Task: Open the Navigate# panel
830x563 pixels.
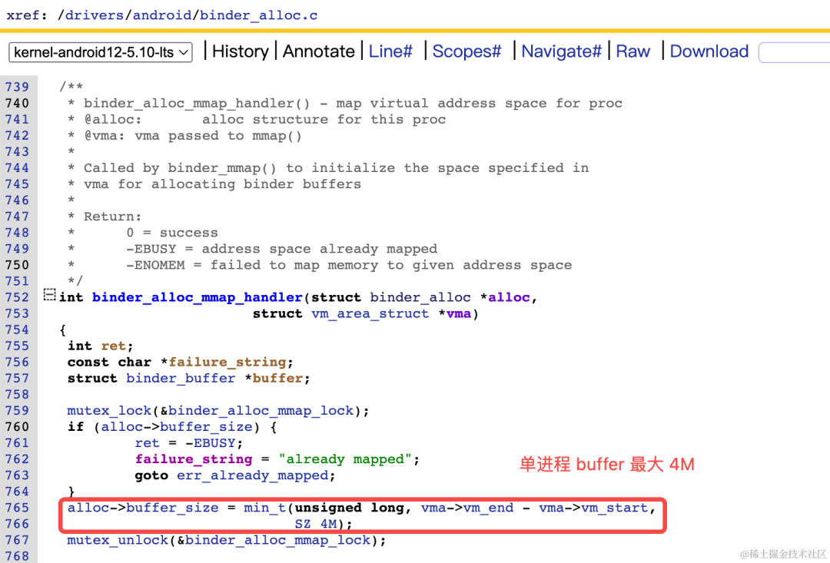Action: (x=562, y=51)
